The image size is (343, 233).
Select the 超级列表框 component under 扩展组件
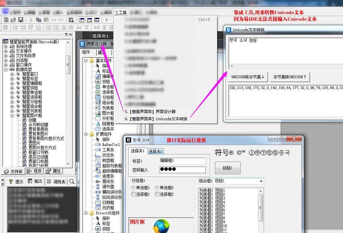click(106, 165)
